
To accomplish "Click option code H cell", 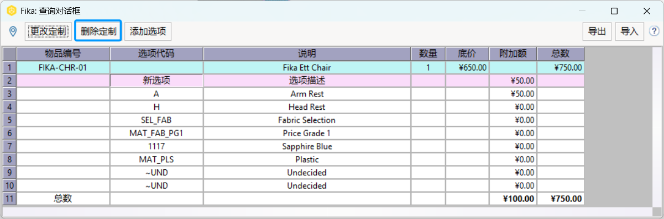I will pyautogui.click(x=156, y=107).
